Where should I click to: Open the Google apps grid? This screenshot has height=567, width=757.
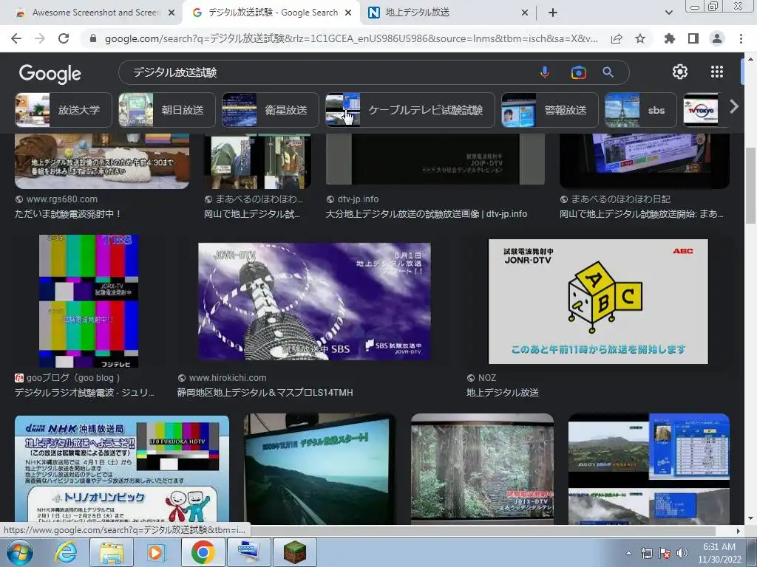point(717,72)
